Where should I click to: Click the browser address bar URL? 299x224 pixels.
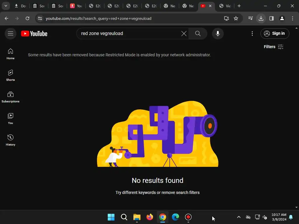[99, 18]
